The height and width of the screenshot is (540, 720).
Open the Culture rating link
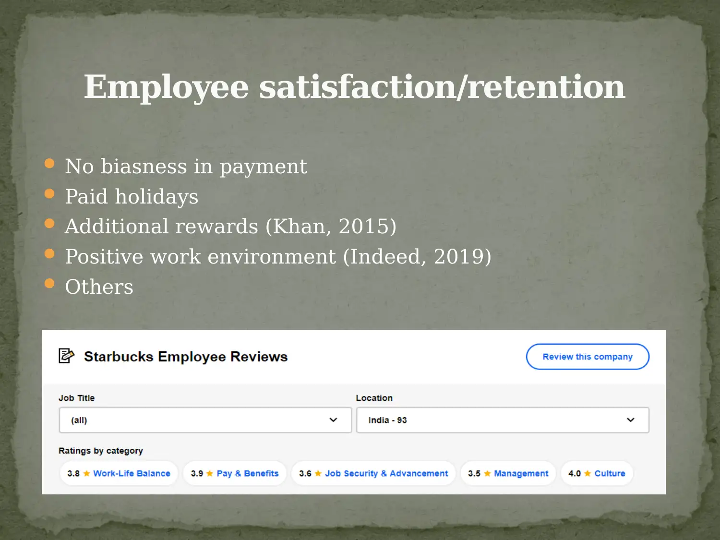[610, 473]
